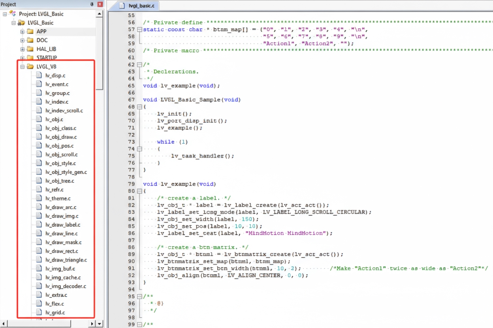Fold the LVGL_Basic_Sample function at line 68
Screen dimensions: 493x328
click(139, 107)
